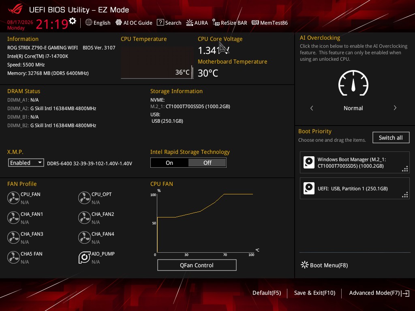Open the English language selector
Screen dimensions: 415x311
(x=98, y=23)
